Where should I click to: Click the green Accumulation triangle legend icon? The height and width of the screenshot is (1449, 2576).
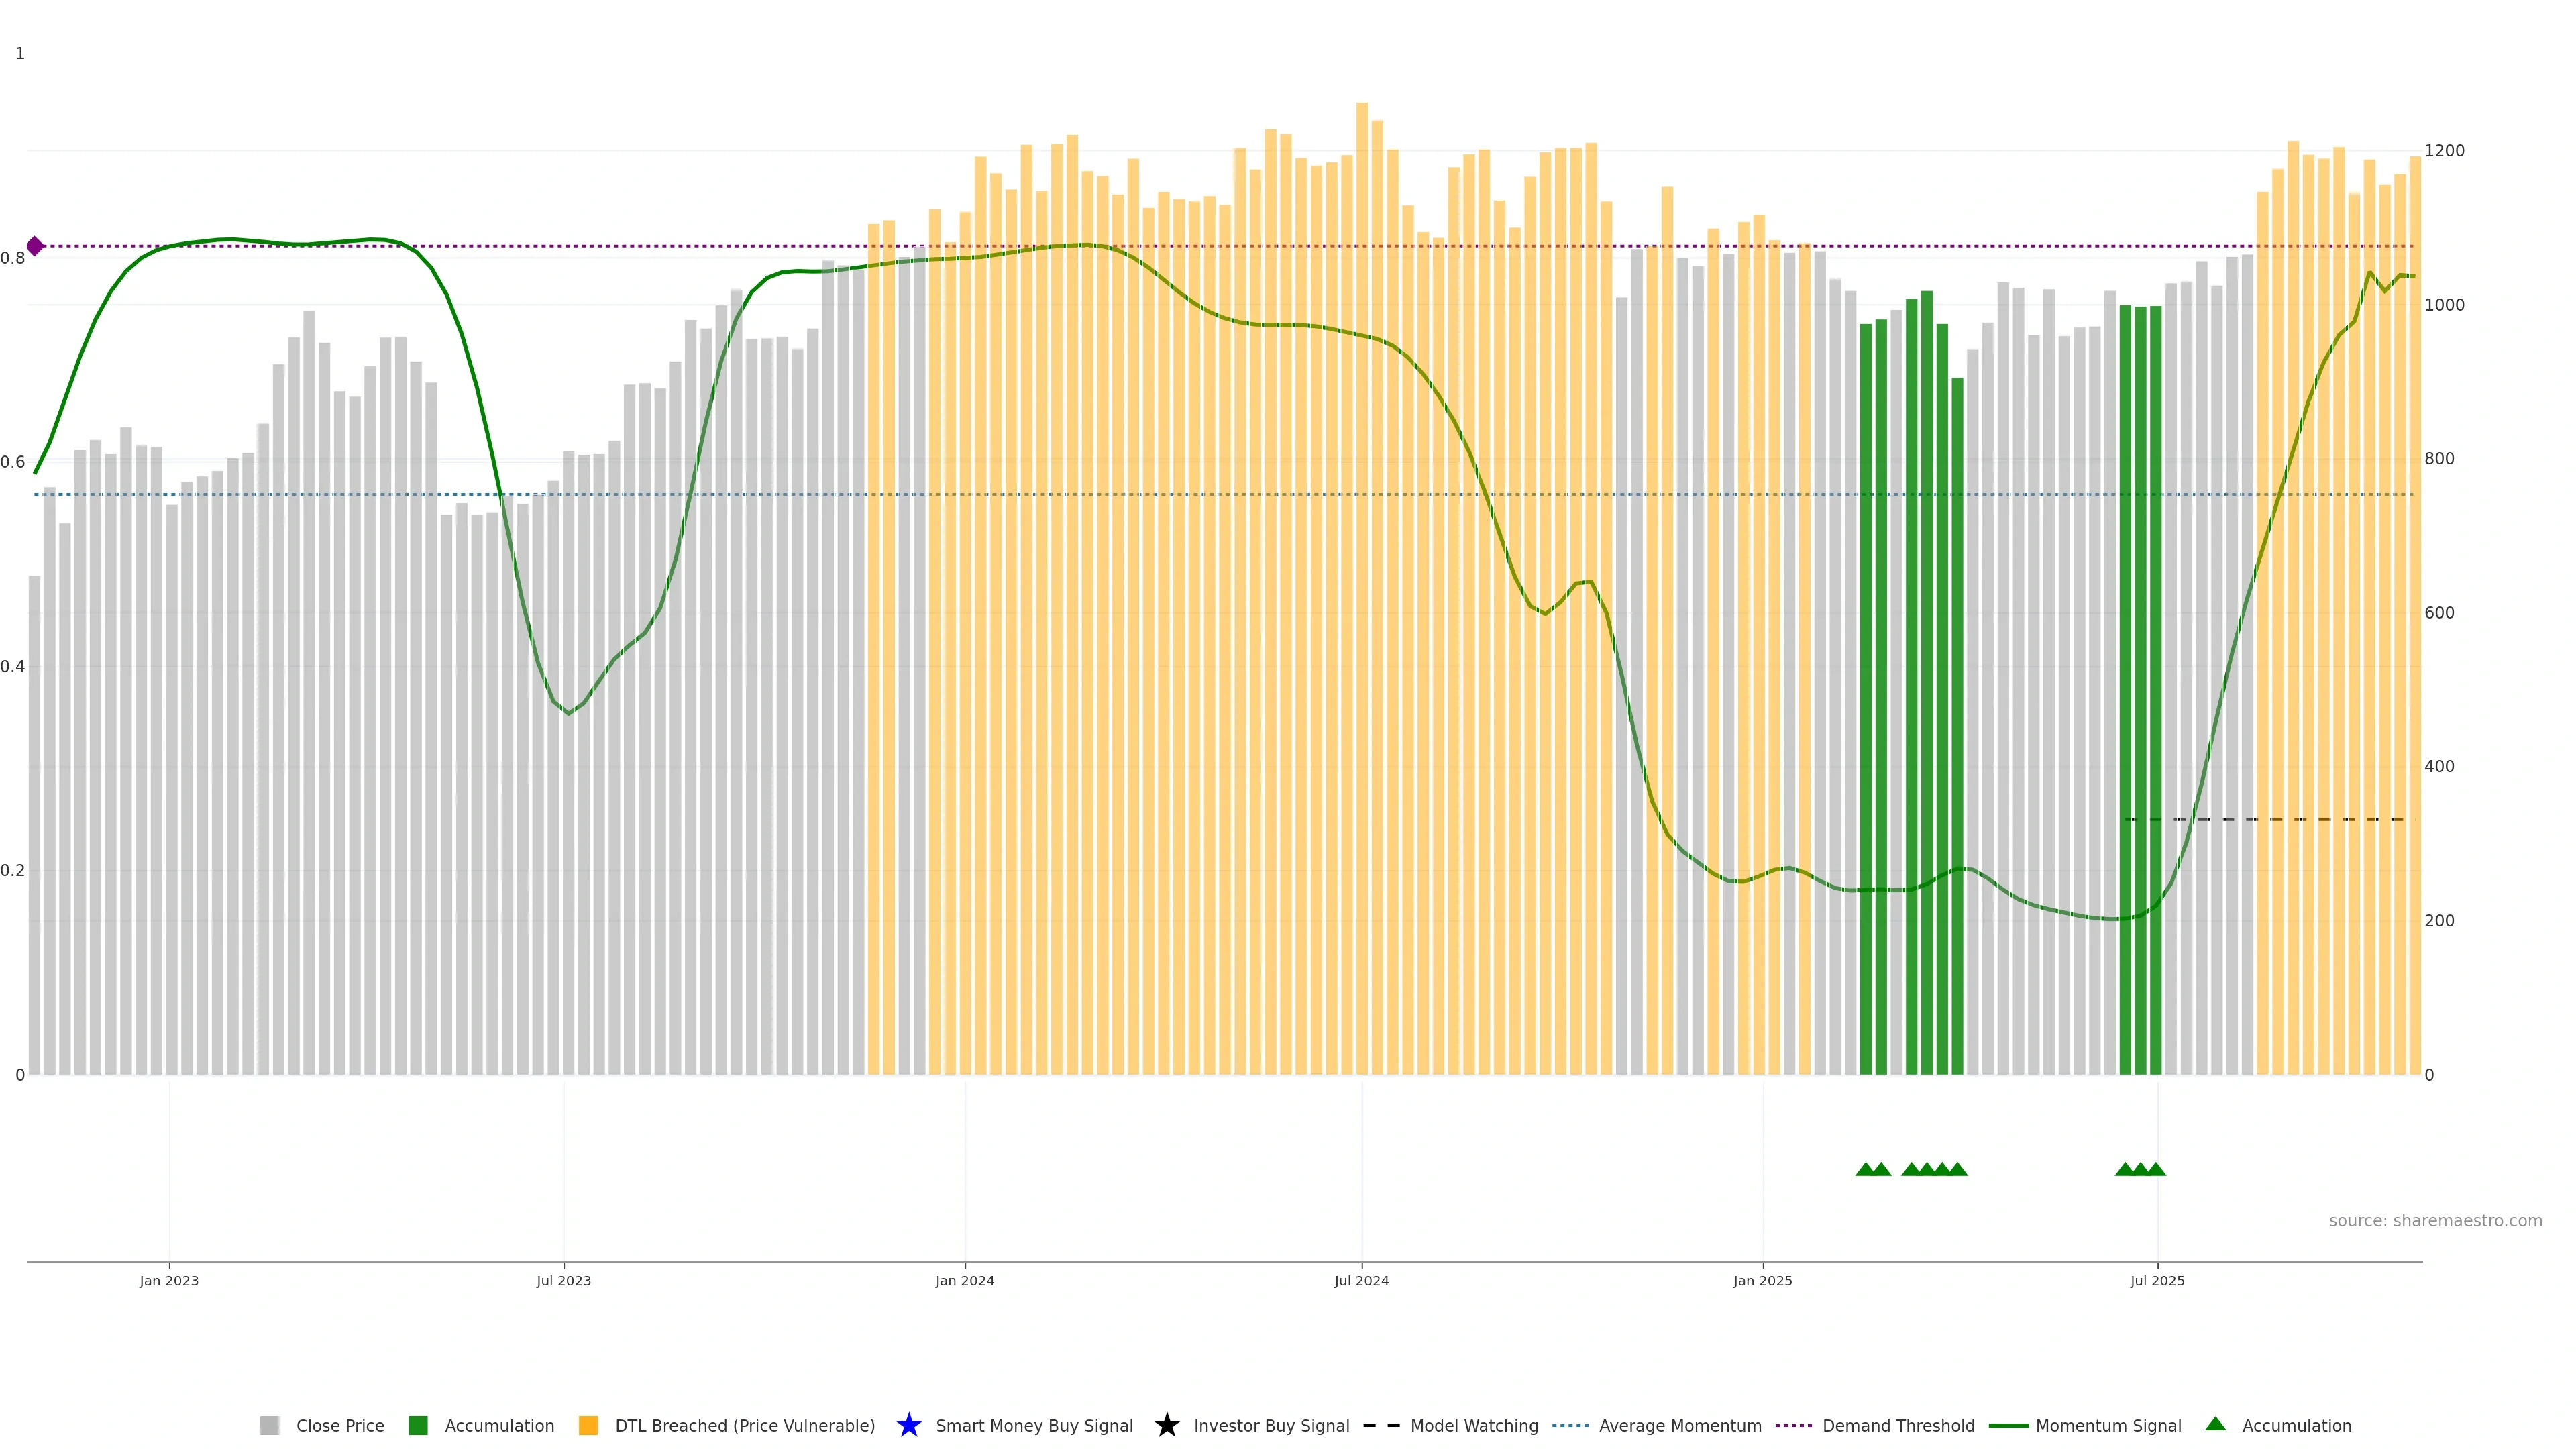pyautogui.click(x=2215, y=1424)
